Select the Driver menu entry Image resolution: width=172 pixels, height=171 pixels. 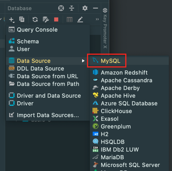coord(48,103)
